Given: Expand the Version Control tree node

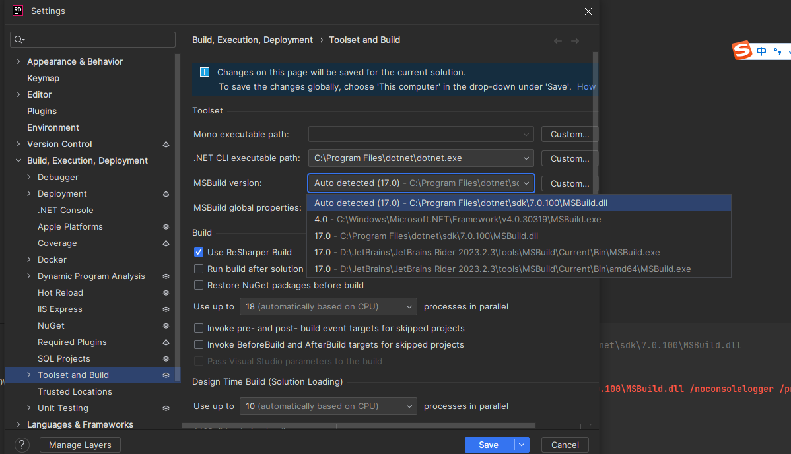Looking at the screenshot, I should point(18,144).
